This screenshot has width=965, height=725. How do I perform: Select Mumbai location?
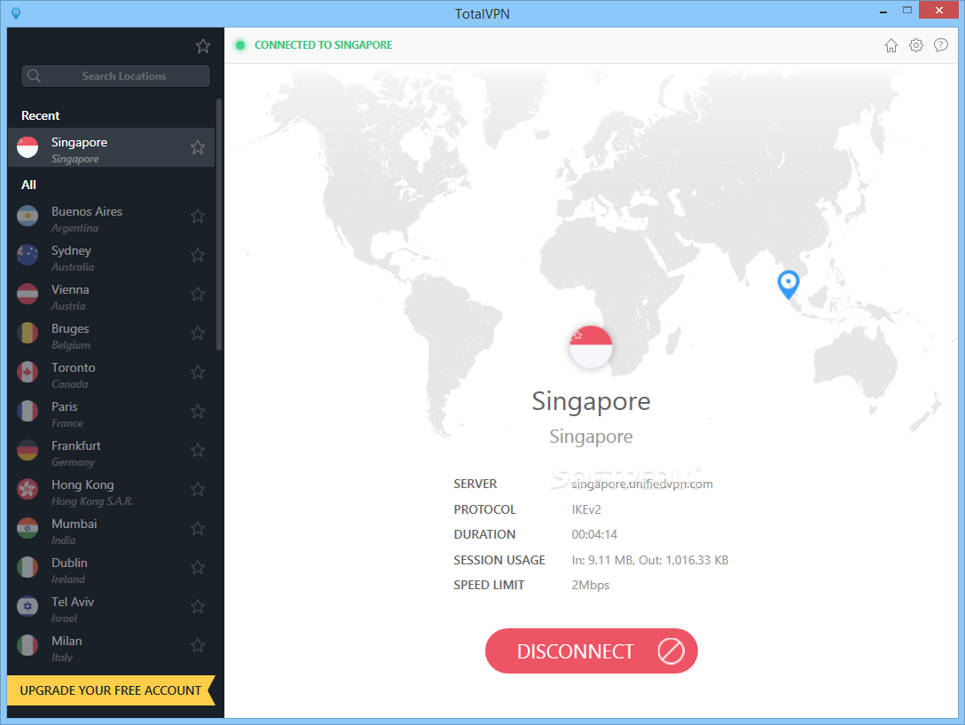click(x=112, y=531)
